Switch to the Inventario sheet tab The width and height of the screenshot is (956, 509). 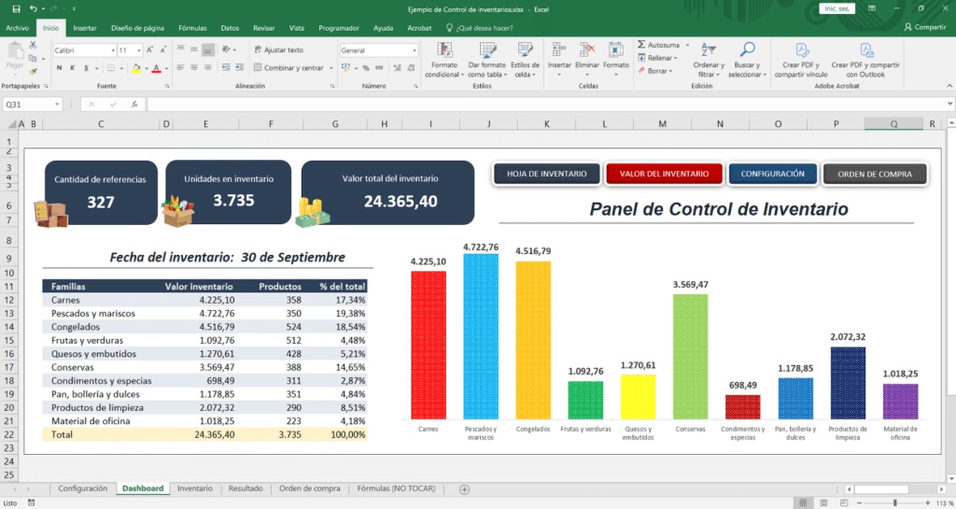pyautogui.click(x=194, y=488)
